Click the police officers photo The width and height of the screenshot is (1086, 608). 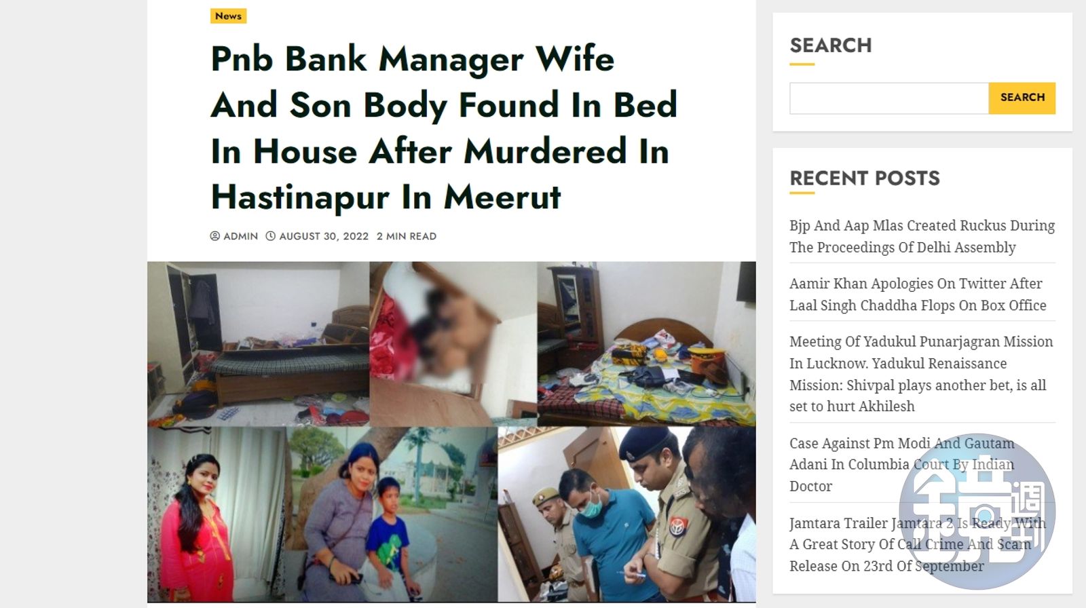[626, 514]
